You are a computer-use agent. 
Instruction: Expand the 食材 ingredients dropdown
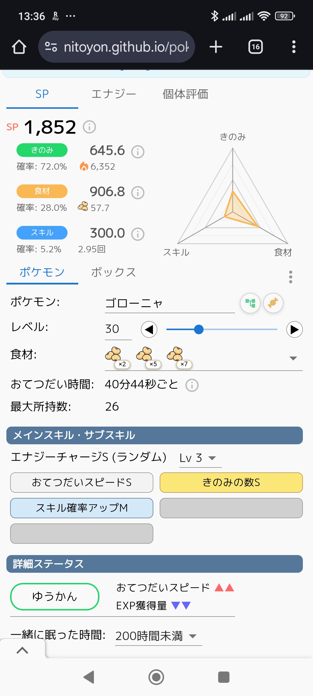(x=293, y=358)
